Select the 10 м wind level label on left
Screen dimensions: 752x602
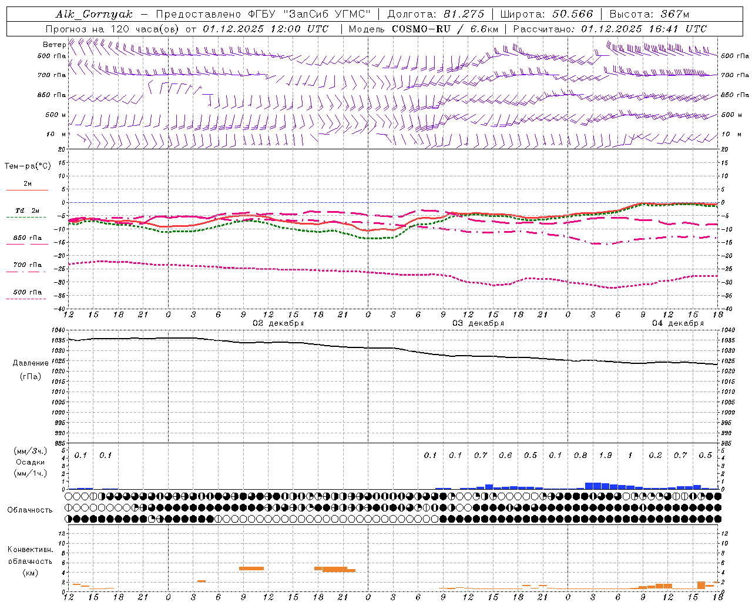56,134
